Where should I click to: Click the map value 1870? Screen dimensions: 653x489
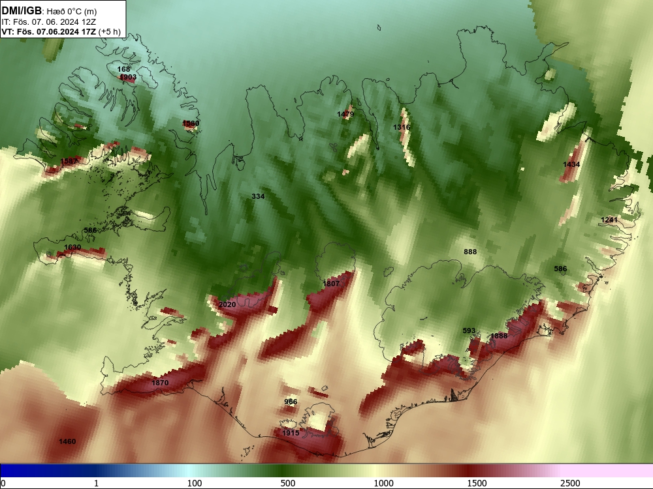tap(160, 383)
